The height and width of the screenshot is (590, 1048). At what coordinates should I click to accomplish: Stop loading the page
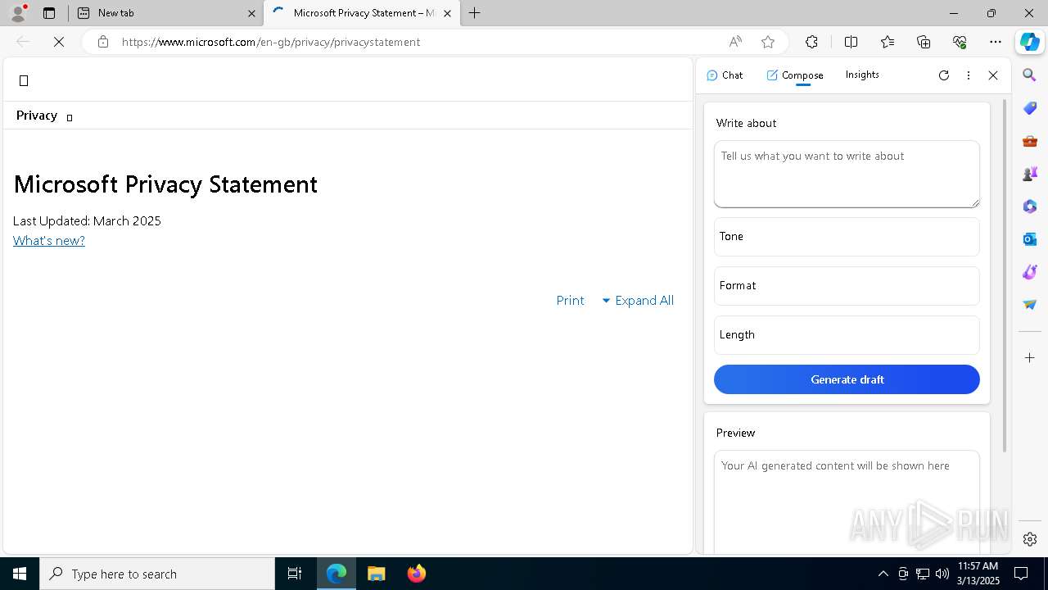click(x=59, y=42)
